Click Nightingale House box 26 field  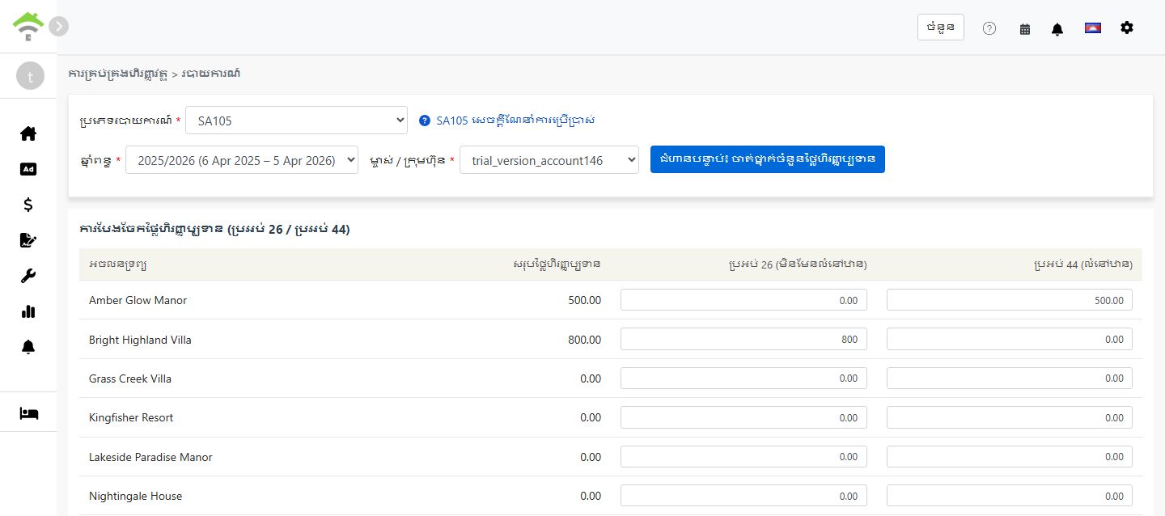click(743, 496)
